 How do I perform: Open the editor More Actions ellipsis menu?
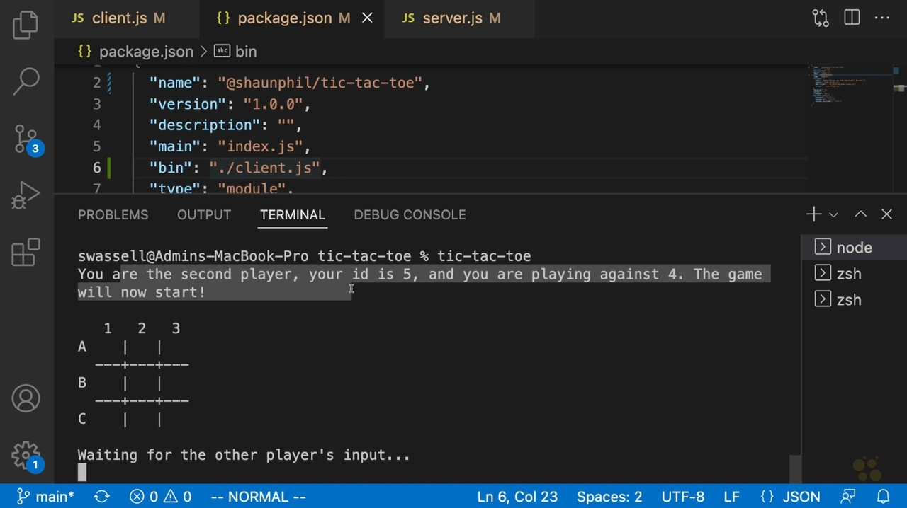tap(882, 18)
